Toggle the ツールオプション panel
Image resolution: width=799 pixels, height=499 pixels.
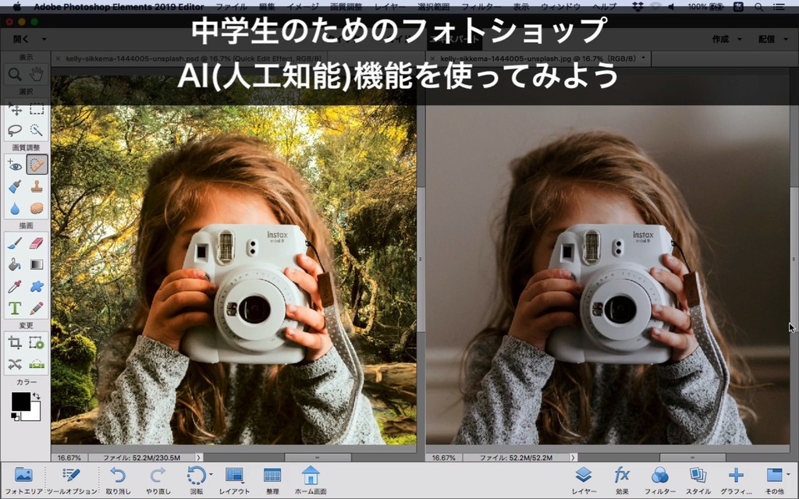pos(71,481)
